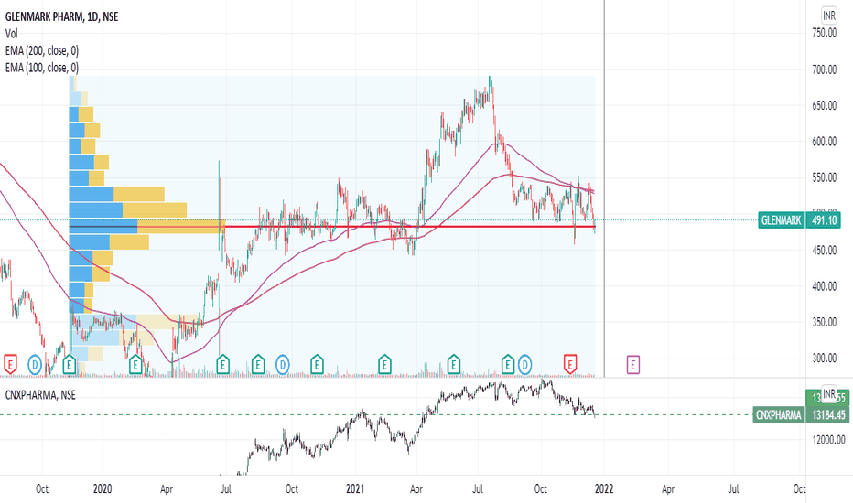Open the green E earnings marker in May 2021
Viewport: 853px width, 503px height.
tap(454, 364)
